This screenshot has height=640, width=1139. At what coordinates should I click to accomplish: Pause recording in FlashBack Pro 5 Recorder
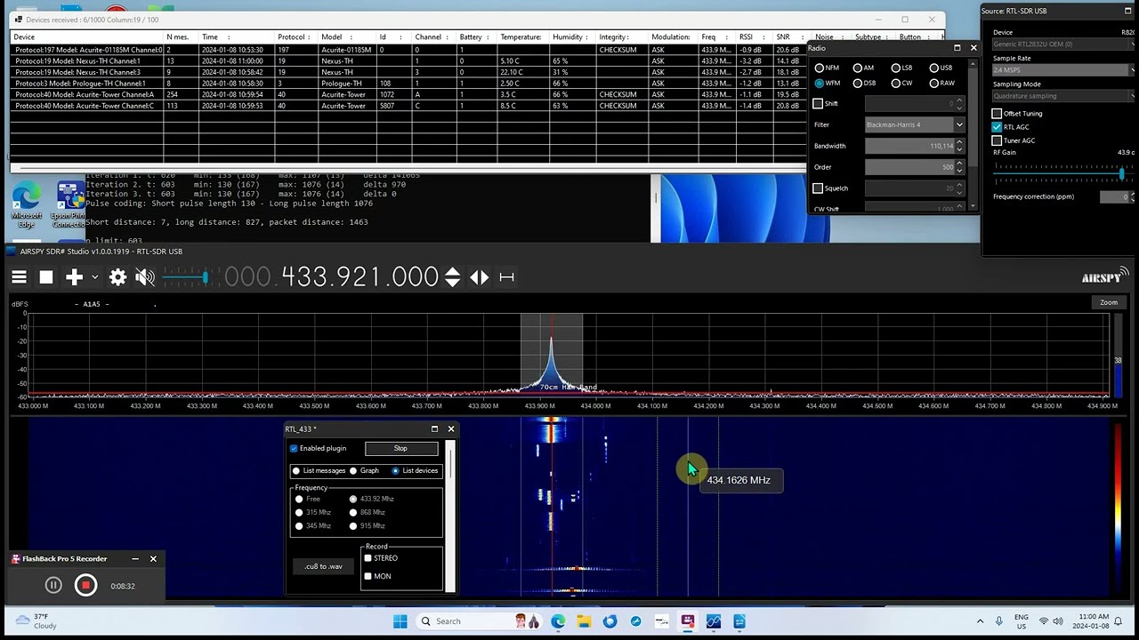53,585
